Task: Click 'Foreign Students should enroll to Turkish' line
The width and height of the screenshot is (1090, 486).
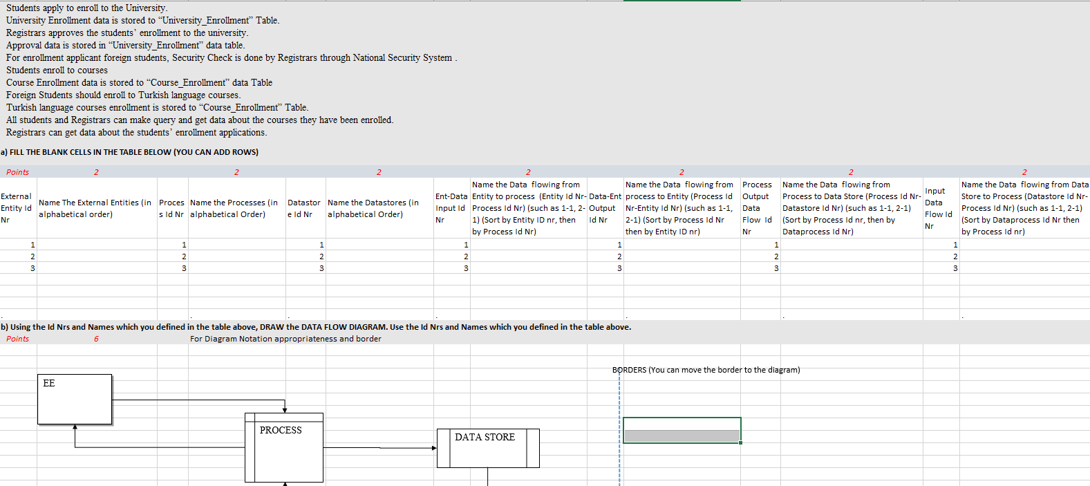Action: point(124,95)
